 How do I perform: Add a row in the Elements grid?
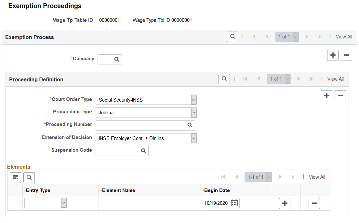[x=285, y=203]
